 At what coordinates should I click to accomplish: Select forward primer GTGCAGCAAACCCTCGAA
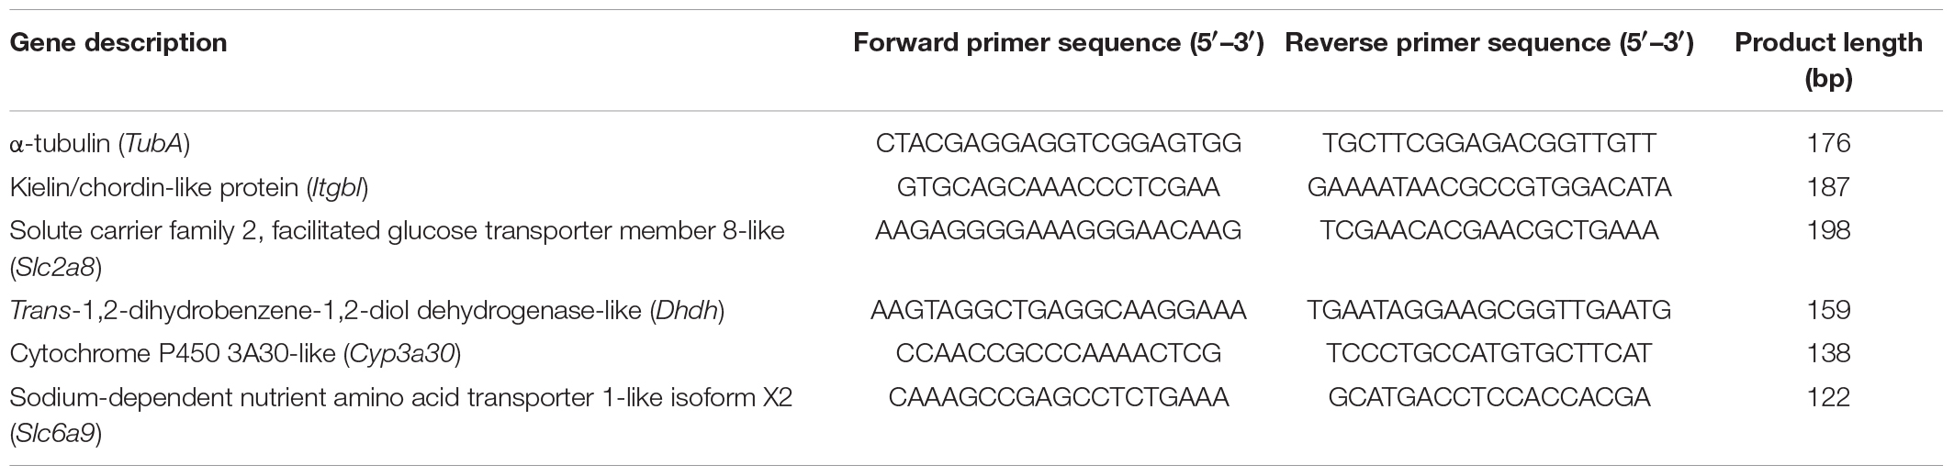pyautogui.click(x=1059, y=187)
